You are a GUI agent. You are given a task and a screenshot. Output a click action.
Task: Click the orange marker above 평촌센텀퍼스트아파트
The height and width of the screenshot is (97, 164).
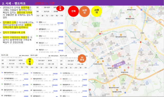[117, 90]
